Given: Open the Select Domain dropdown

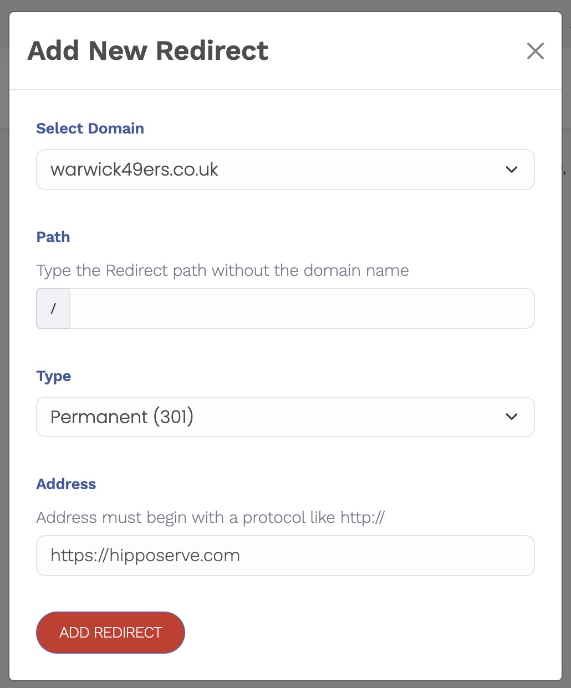Looking at the screenshot, I should [x=285, y=170].
